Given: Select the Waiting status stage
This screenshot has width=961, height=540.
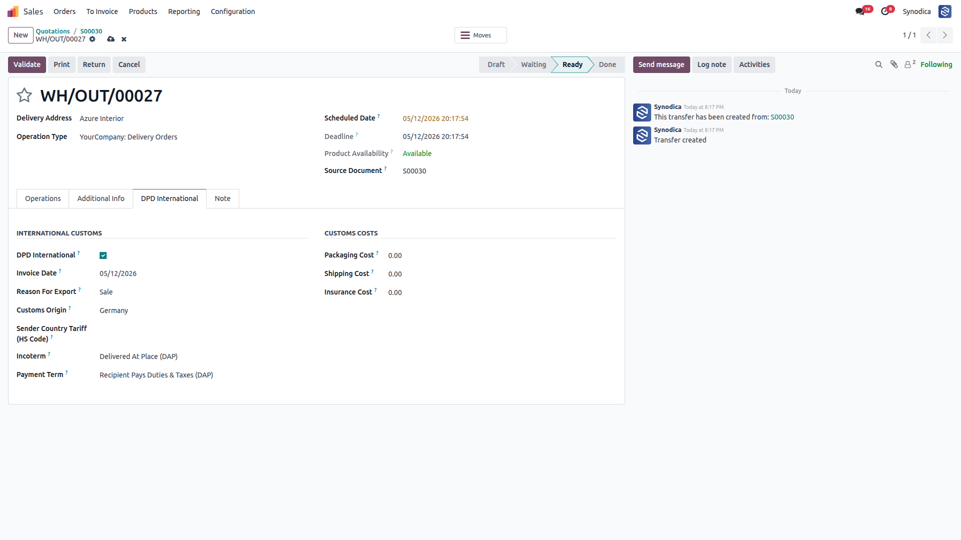Looking at the screenshot, I should coord(534,64).
